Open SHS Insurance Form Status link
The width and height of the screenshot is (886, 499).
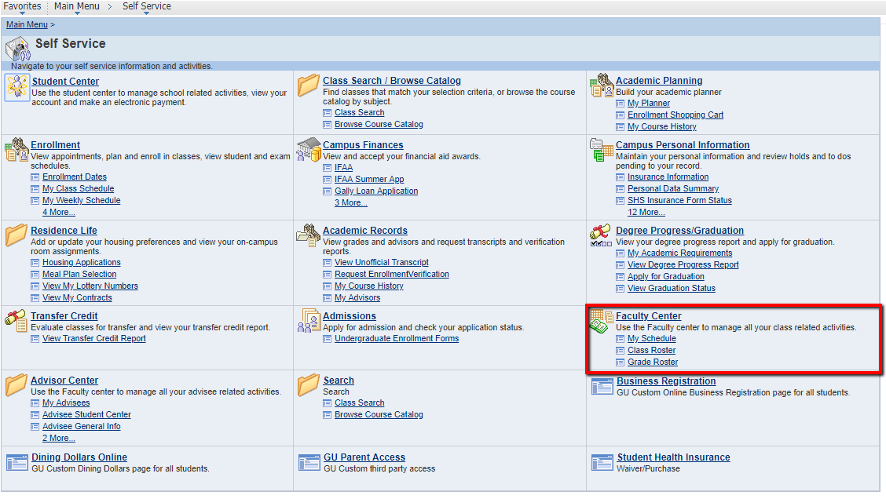[x=679, y=200]
